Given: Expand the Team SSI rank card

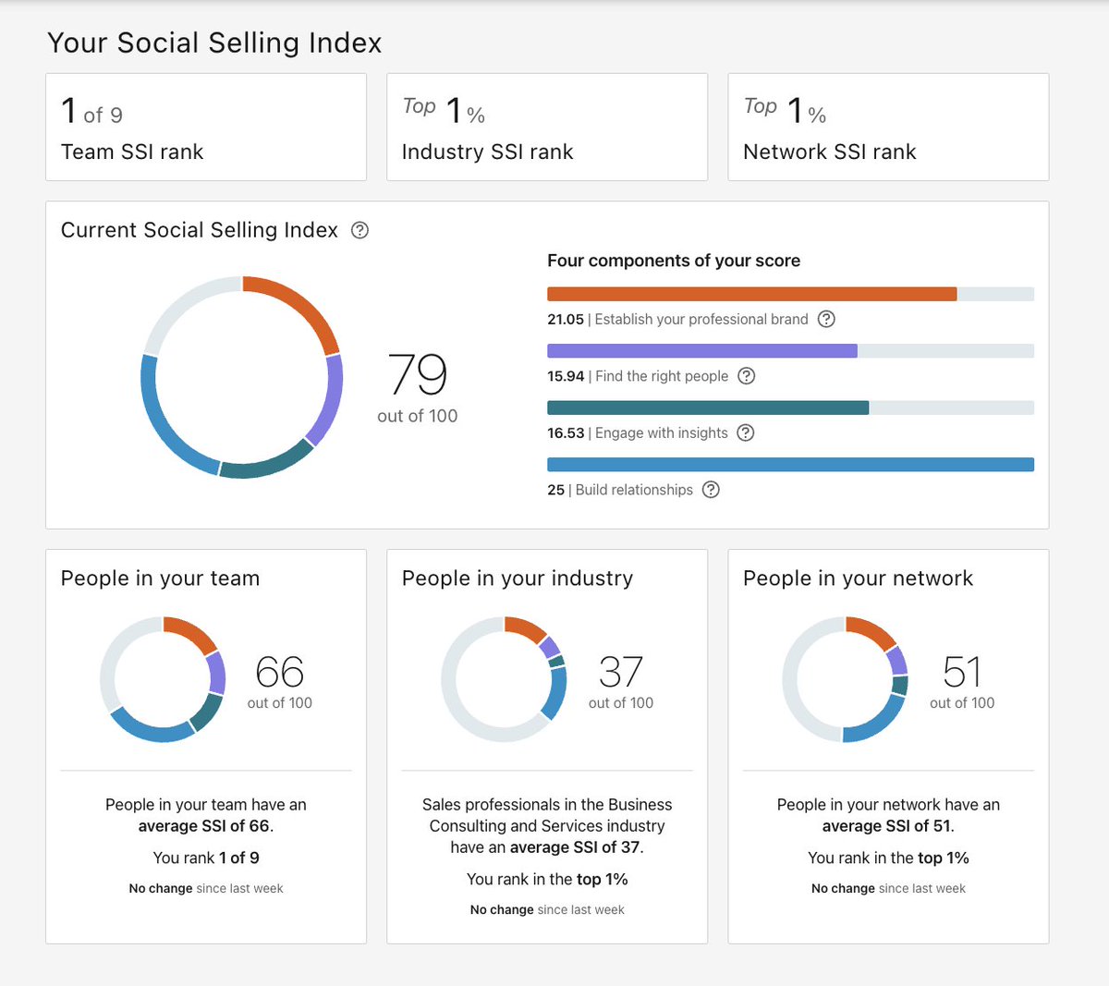Looking at the screenshot, I should (x=205, y=127).
